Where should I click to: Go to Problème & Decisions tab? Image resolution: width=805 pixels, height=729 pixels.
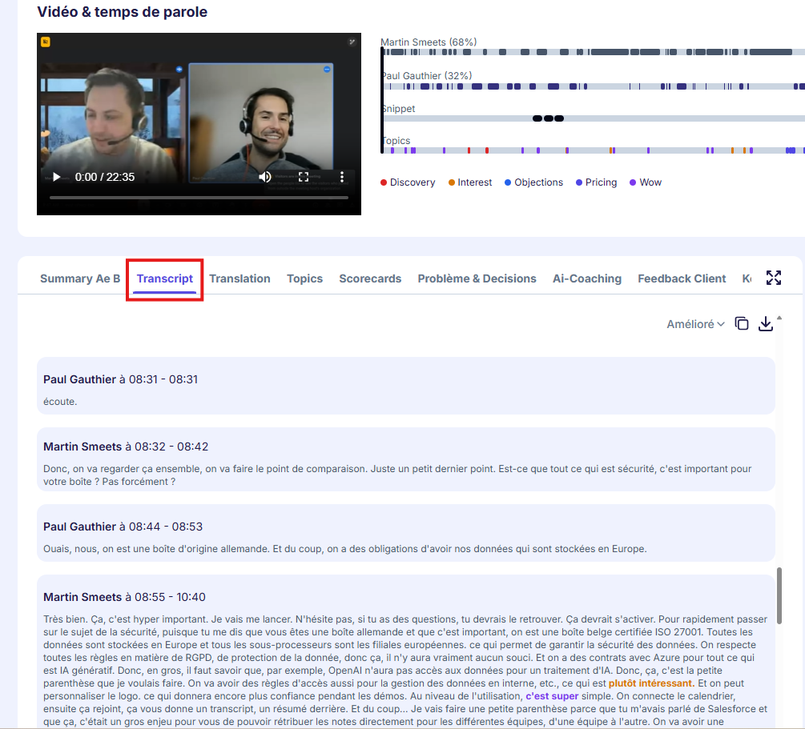coord(477,278)
